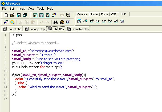Select the PHP toolbar tab

point(123,14)
